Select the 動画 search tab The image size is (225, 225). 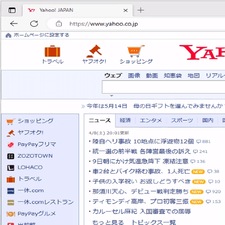tap(152, 76)
